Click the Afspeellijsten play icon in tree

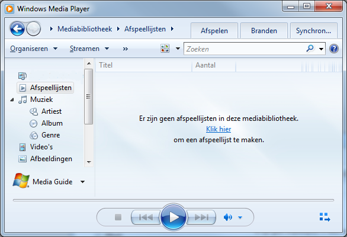point(23,88)
